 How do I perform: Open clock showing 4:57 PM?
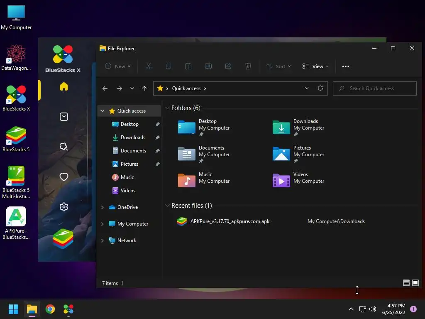(x=393, y=309)
